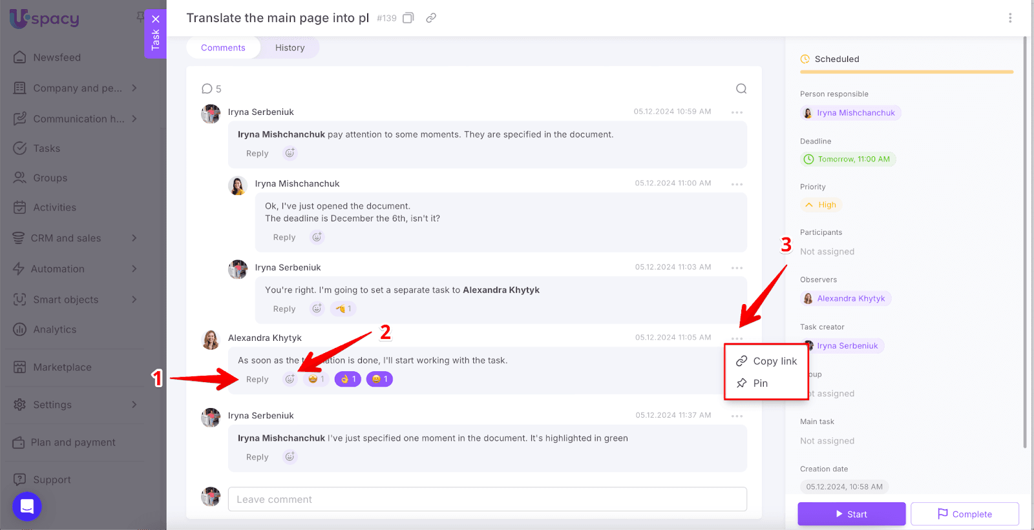Screen dimensions: 1034x530
Task: Toggle the pointing-hand reaction on 'You're right' comment
Action: [x=343, y=309]
